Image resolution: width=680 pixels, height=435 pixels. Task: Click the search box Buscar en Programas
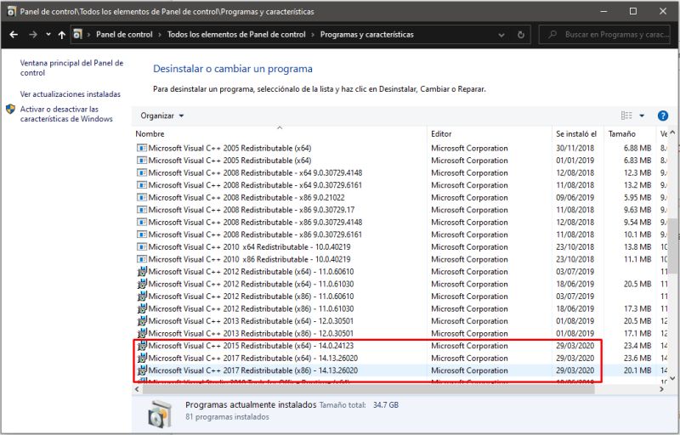(606, 35)
